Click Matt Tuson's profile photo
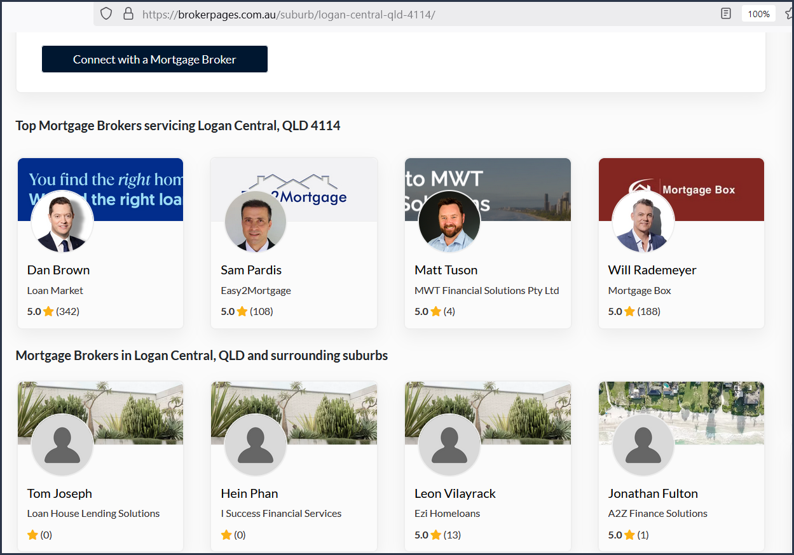 click(449, 222)
